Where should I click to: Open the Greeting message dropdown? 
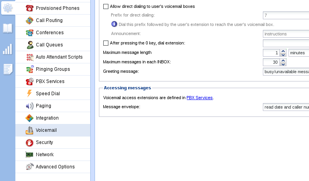[286, 72]
